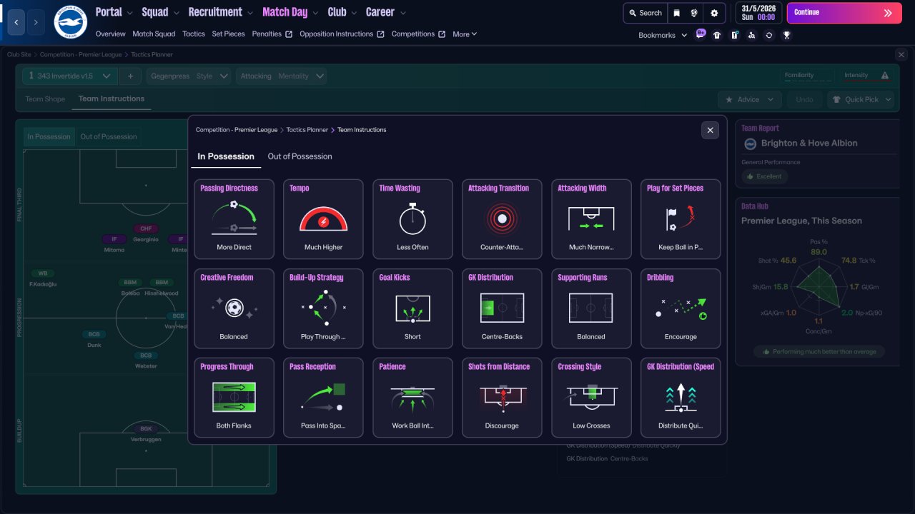Image resolution: width=915 pixels, height=514 pixels.
Task: Open the Attacking Width card
Action: [x=591, y=219]
